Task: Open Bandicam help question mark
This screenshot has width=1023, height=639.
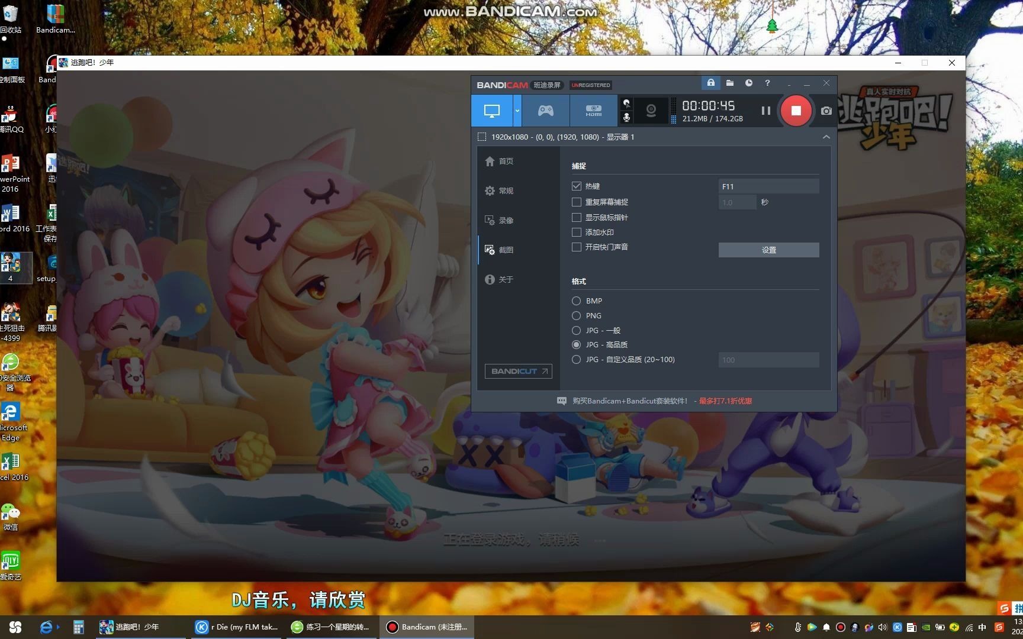Action: coord(767,83)
